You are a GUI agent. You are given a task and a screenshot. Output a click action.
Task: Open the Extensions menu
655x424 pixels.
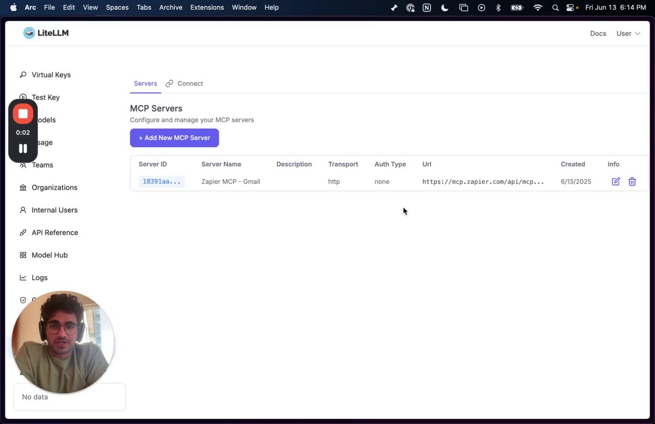tap(207, 7)
